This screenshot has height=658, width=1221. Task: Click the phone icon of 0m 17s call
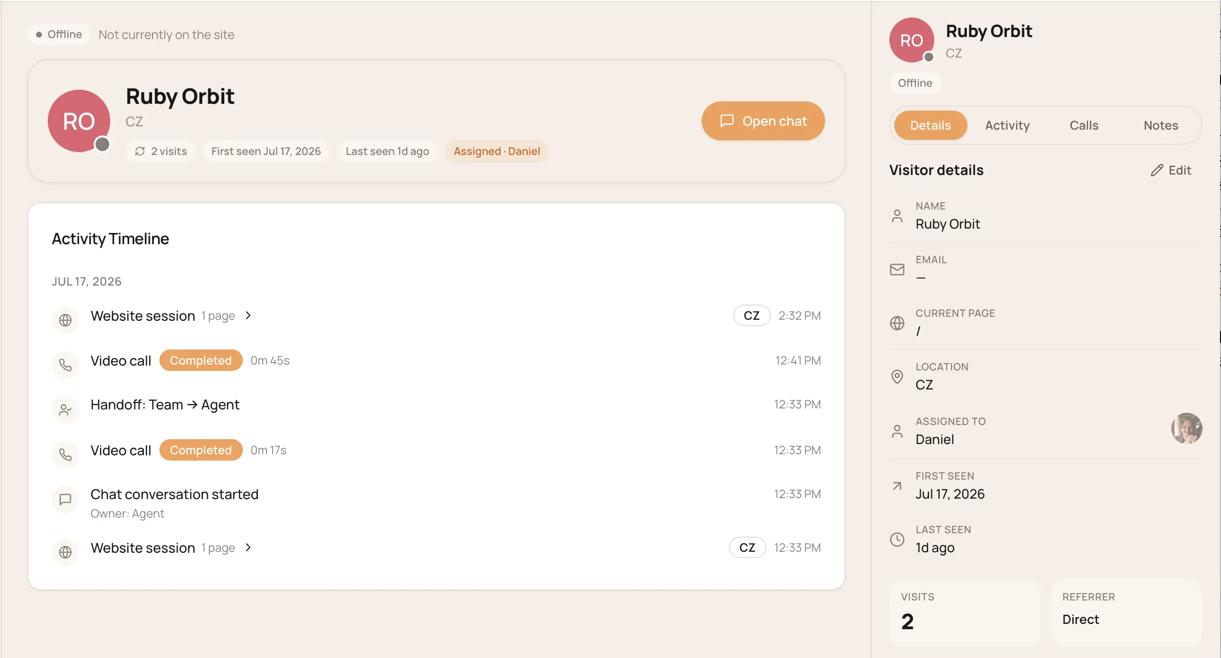65,454
